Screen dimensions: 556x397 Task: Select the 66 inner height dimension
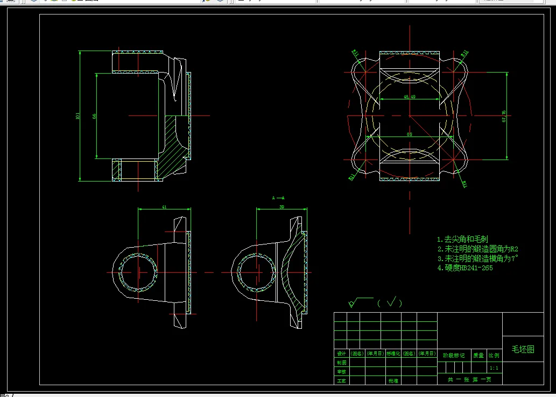coord(94,116)
